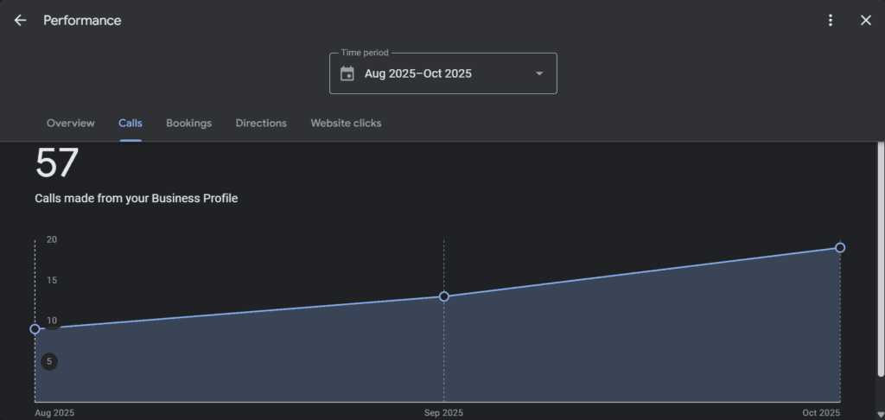Click the Performance title text

point(82,20)
